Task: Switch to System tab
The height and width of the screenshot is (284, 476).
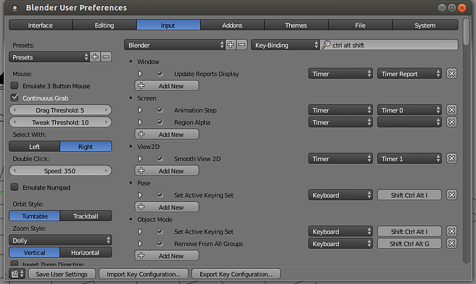Action: coord(425,25)
